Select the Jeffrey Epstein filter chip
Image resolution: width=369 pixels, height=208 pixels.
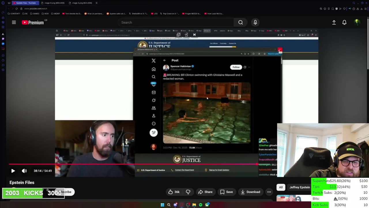(x=300, y=187)
